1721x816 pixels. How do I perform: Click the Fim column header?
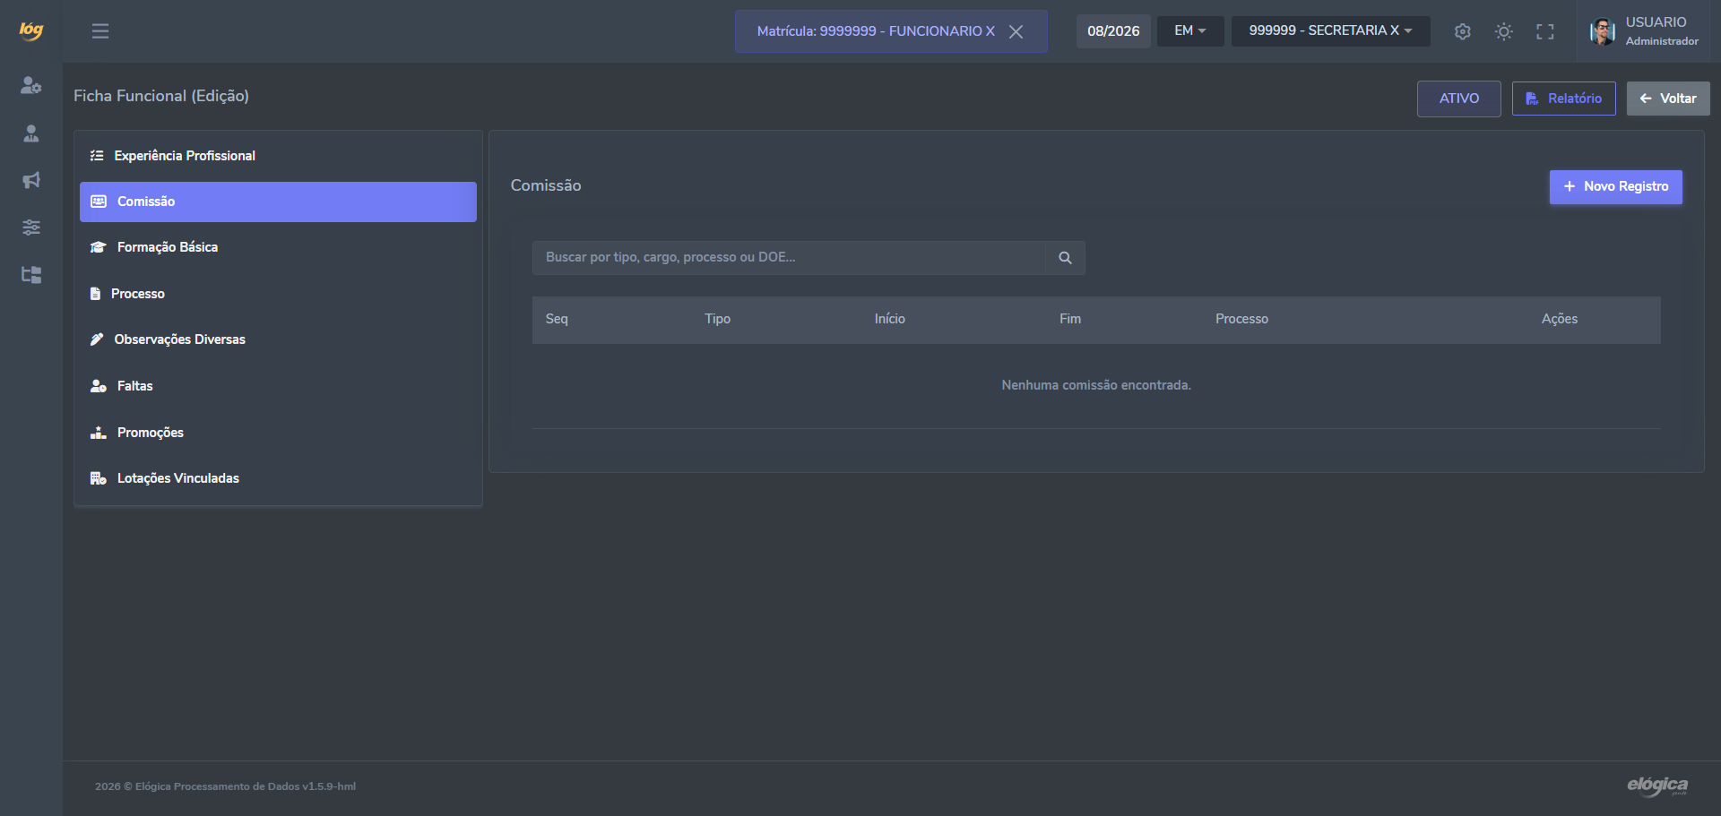point(1070,319)
